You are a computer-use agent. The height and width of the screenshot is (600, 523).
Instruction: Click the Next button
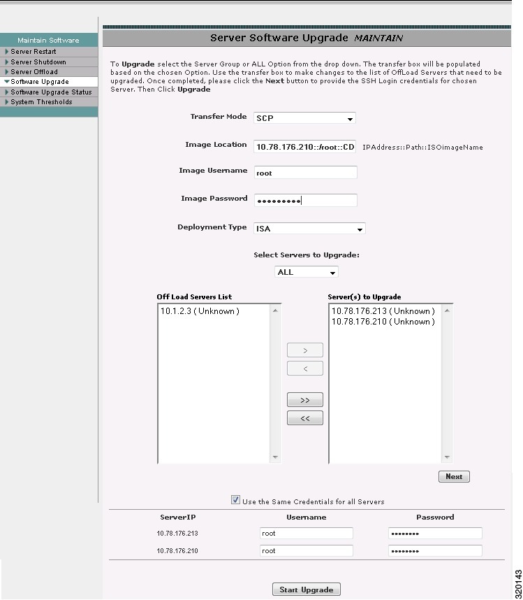coord(454,477)
